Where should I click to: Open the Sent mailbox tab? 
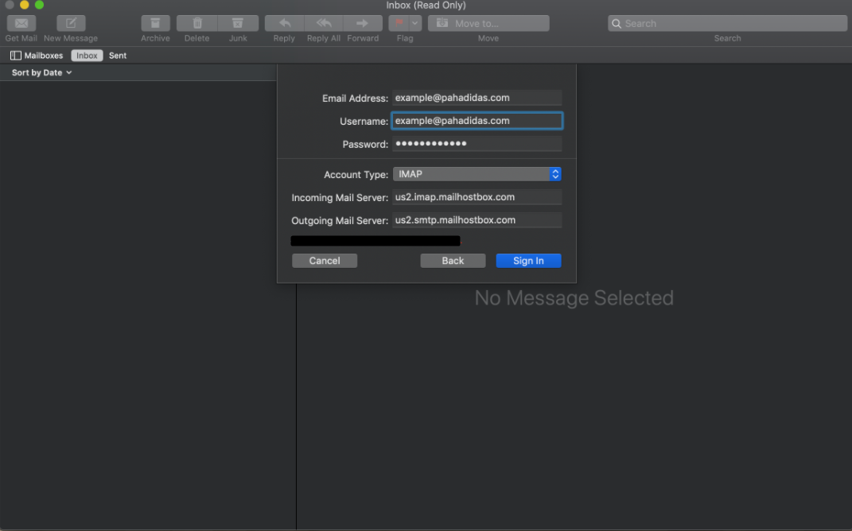tap(117, 55)
